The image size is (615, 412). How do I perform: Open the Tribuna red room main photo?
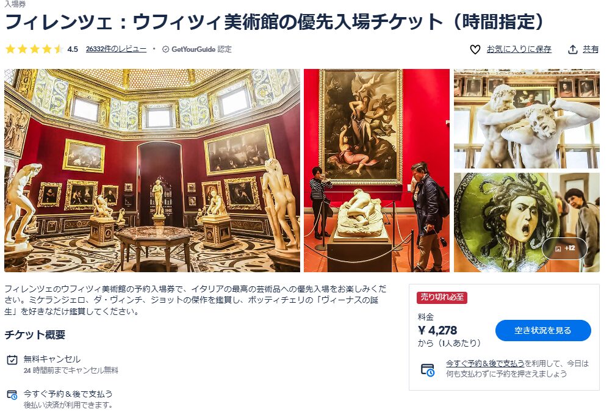[x=152, y=170]
